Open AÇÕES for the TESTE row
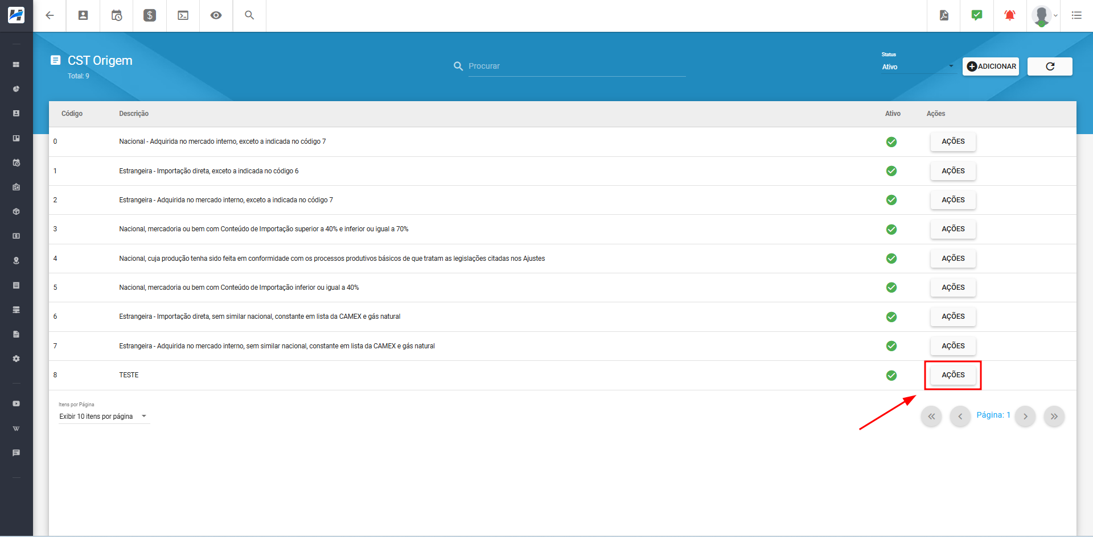The width and height of the screenshot is (1093, 537). point(953,375)
